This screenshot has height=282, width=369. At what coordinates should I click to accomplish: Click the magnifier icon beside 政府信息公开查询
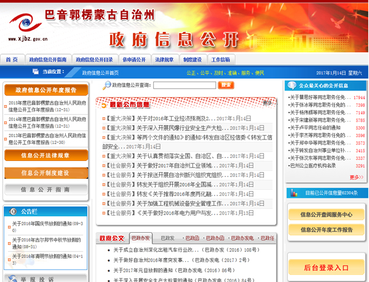pos(107,85)
